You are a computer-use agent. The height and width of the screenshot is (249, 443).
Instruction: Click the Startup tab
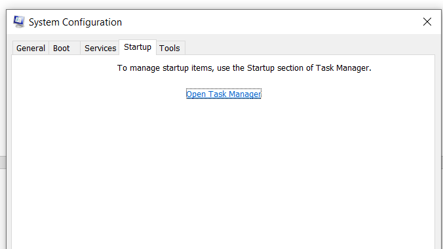(138, 47)
